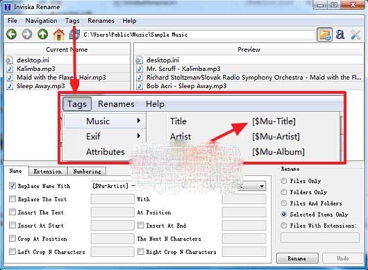Select the Files And Folders radio button

pos(284,203)
